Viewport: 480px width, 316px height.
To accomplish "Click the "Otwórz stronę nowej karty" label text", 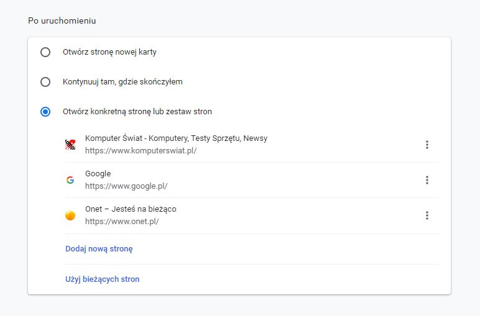I will 109,52.
